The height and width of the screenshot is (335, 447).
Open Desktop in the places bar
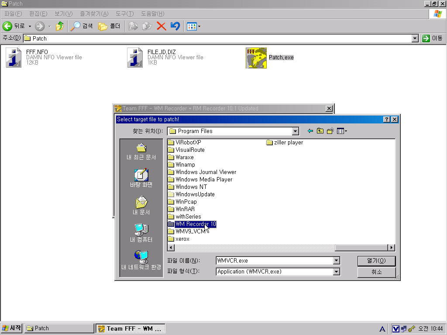click(141, 178)
